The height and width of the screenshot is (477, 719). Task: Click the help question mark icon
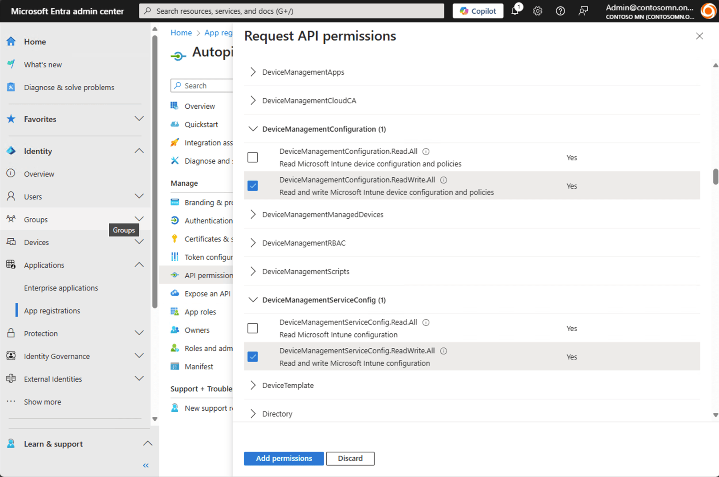pyautogui.click(x=560, y=11)
